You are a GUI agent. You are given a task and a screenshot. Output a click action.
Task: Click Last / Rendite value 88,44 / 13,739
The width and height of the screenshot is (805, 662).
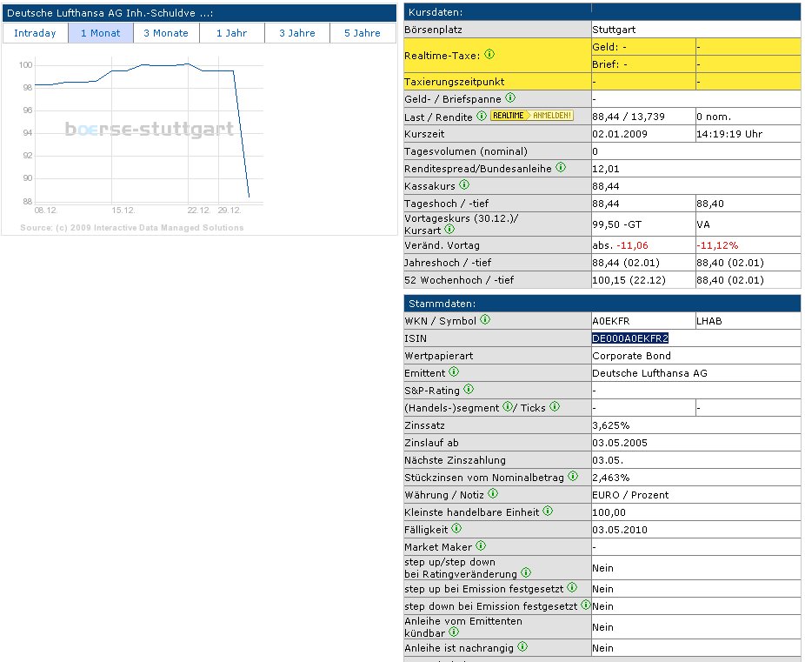point(629,117)
